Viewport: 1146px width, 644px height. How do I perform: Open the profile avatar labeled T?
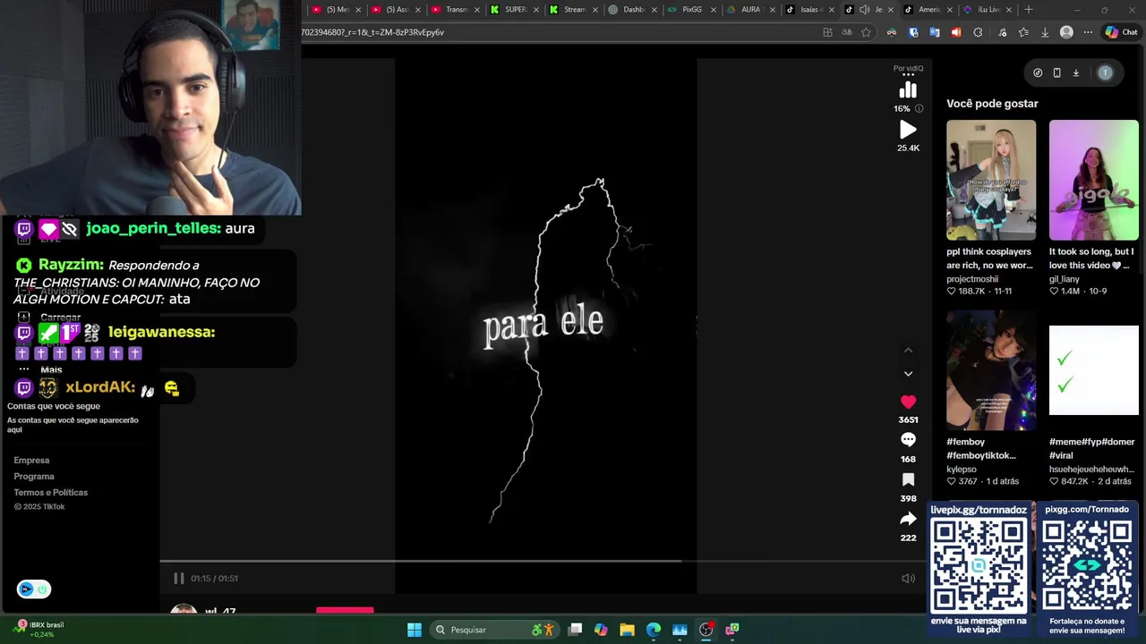[x=1106, y=73]
